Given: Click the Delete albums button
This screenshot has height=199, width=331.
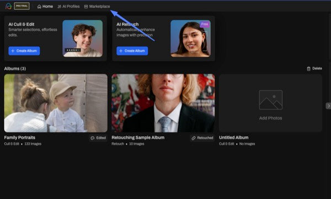Looking at the screenshot, I should click(x=314, y=68).
